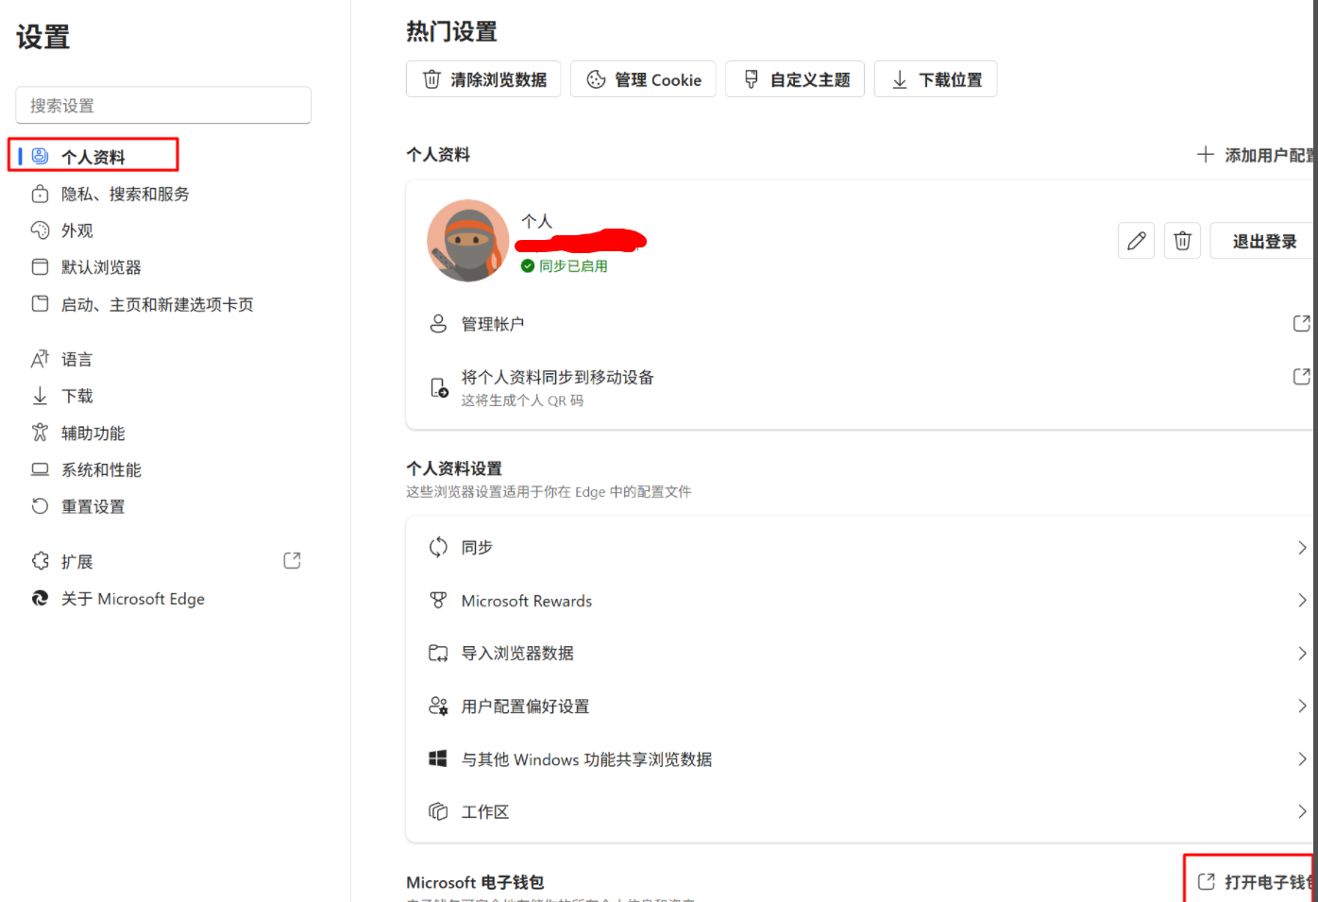Click the 打开电子钱包 button
The image size is (1318, 902).
(1254, 882)
